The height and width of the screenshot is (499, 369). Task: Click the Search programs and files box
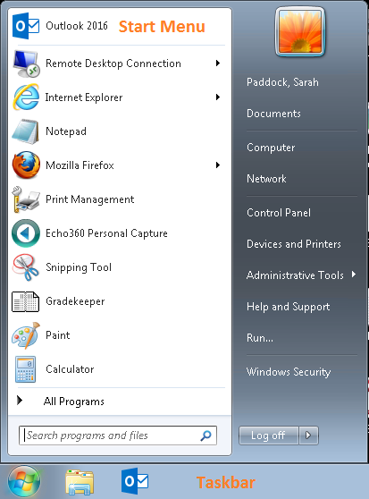[x=118, y=436]
